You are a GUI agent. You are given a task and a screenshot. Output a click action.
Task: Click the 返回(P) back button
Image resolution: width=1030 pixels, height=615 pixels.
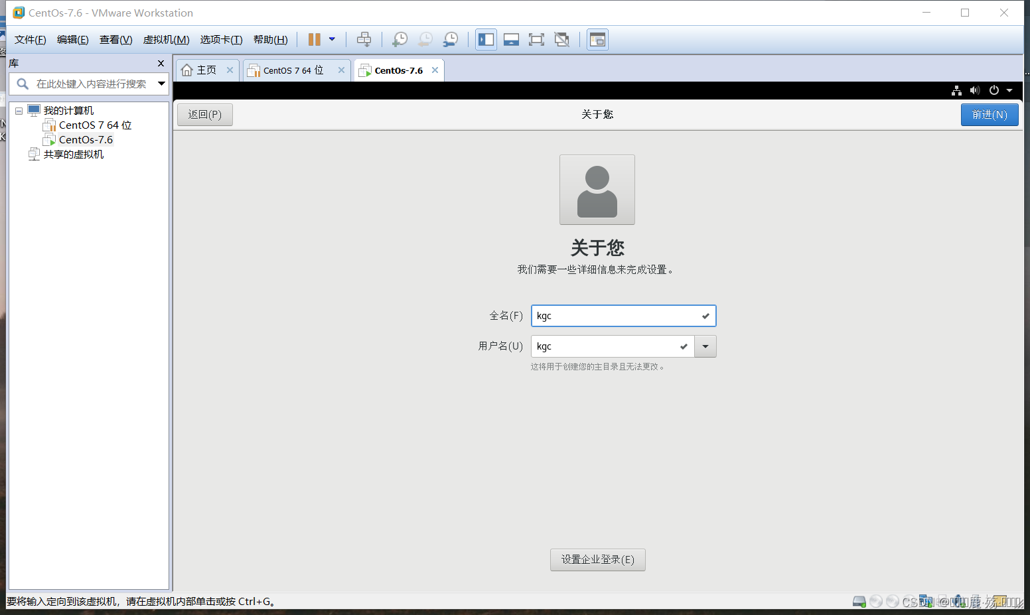point(205,115)
